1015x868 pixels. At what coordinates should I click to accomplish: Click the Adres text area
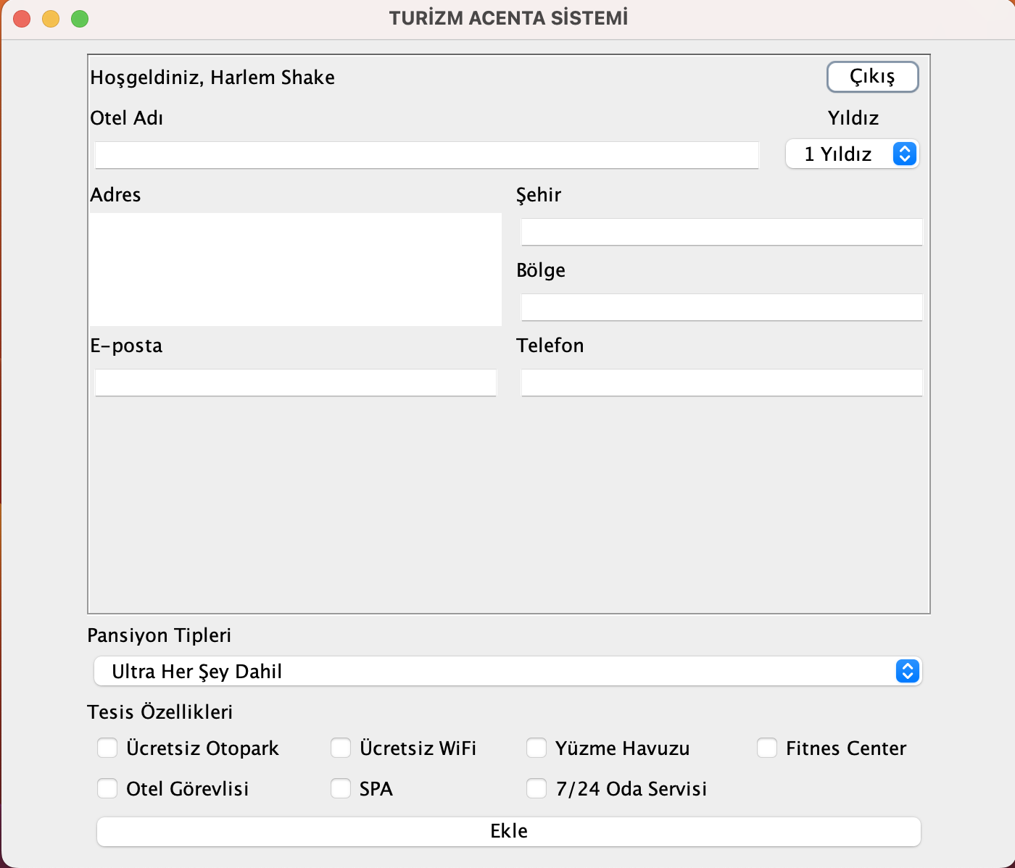(x=296, y=269)
